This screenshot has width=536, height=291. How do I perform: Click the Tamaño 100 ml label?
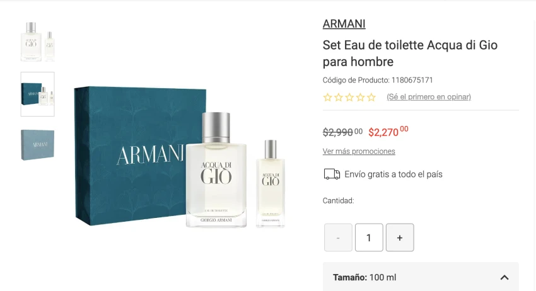[364, 277]
